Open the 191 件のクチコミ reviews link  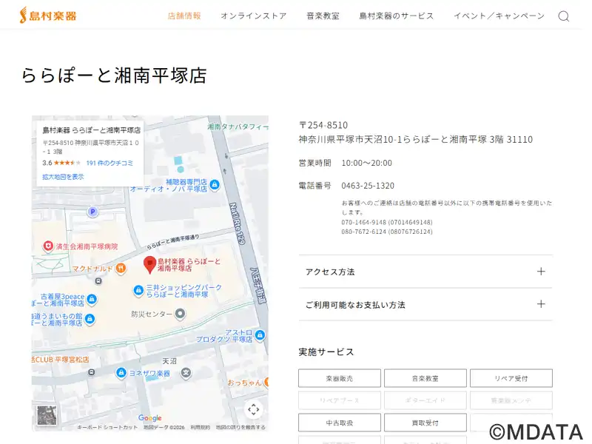coord(110,163)
